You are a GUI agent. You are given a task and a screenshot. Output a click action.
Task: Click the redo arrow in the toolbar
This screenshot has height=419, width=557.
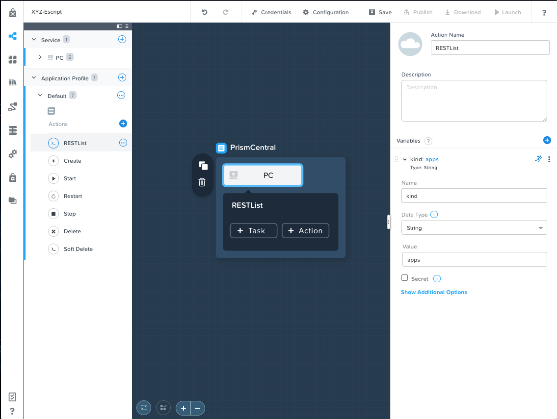pos(225,12)
